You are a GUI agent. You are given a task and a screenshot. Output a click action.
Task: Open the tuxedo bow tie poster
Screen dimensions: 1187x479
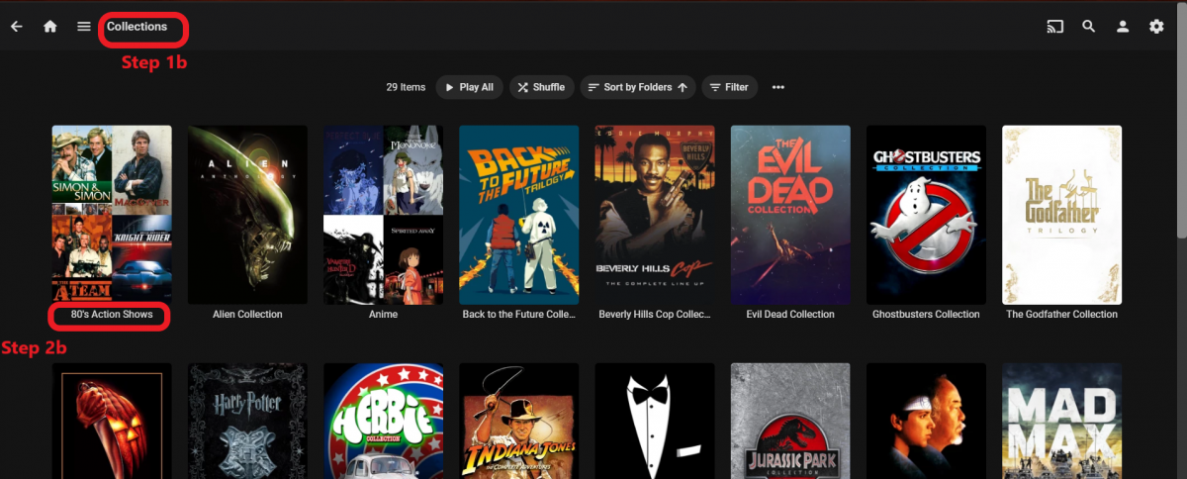[655, 421]
